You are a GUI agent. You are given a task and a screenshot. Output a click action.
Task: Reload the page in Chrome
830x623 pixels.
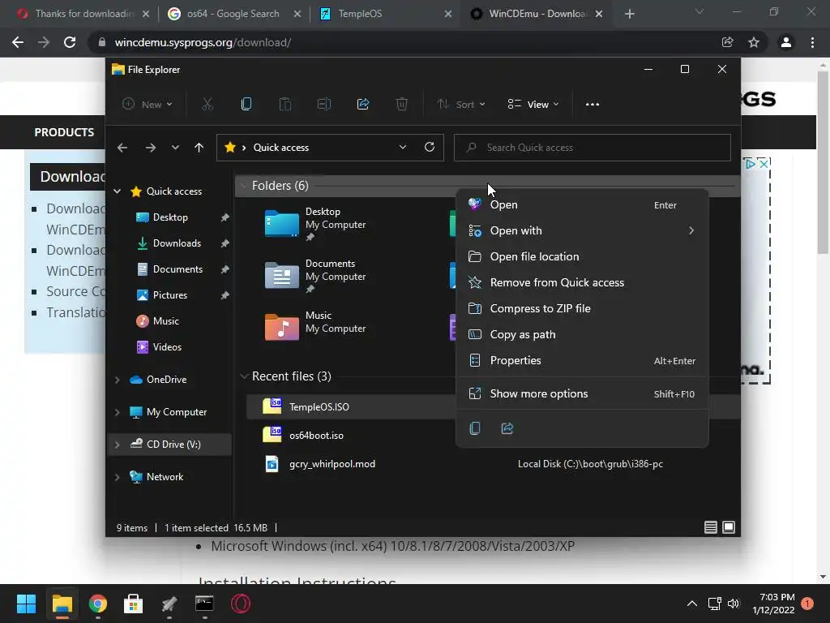coord(70,42)
